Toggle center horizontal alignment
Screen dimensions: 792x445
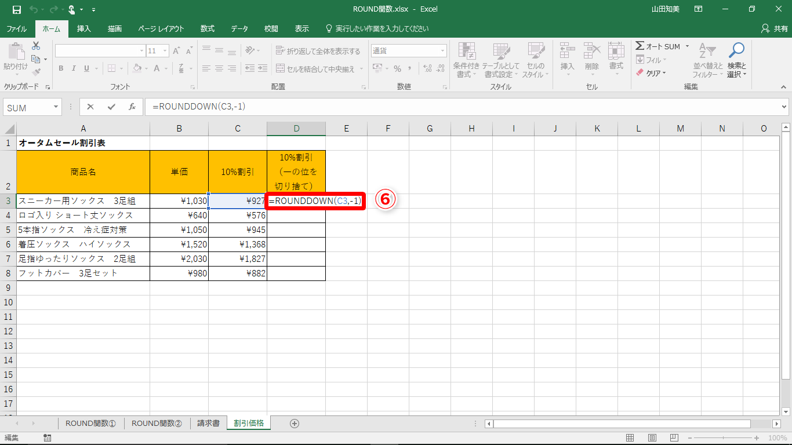pos(219,68)
